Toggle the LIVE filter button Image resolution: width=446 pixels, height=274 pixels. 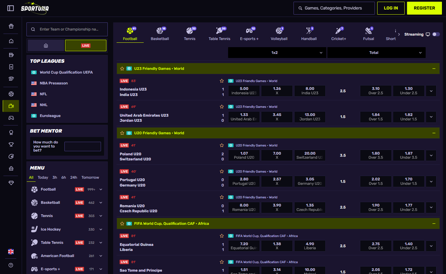pos(86,45)
